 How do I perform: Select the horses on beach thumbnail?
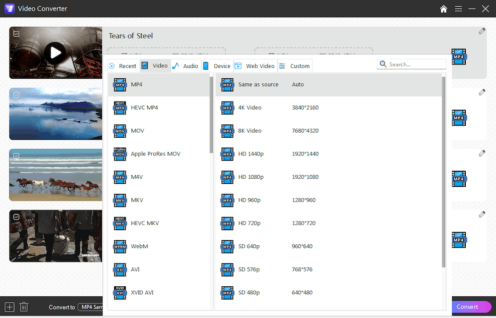pyautogui.click(x=56, y=175)
